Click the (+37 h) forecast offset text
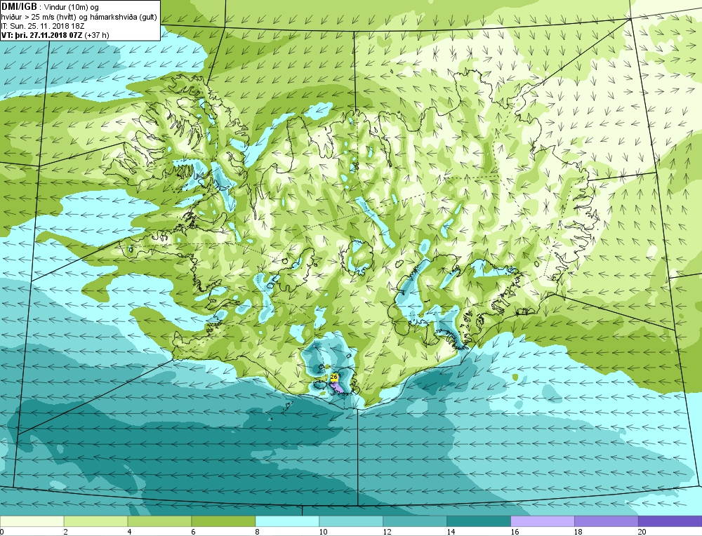Viewport: 702px width, 536px height. [97, 35]
